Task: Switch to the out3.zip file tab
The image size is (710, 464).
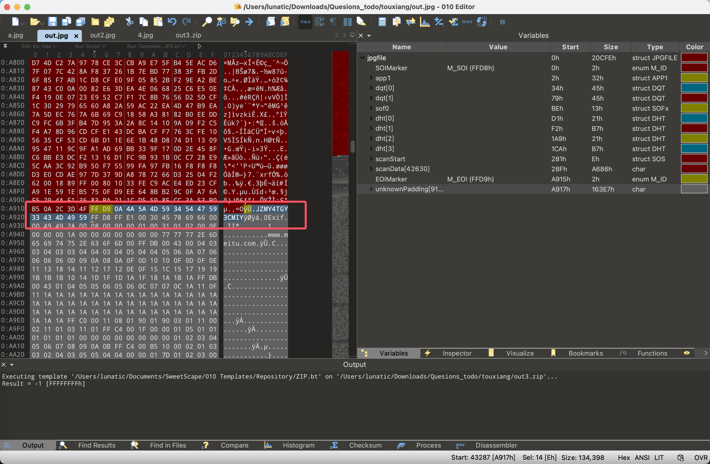Action: (x=188, y=35)
